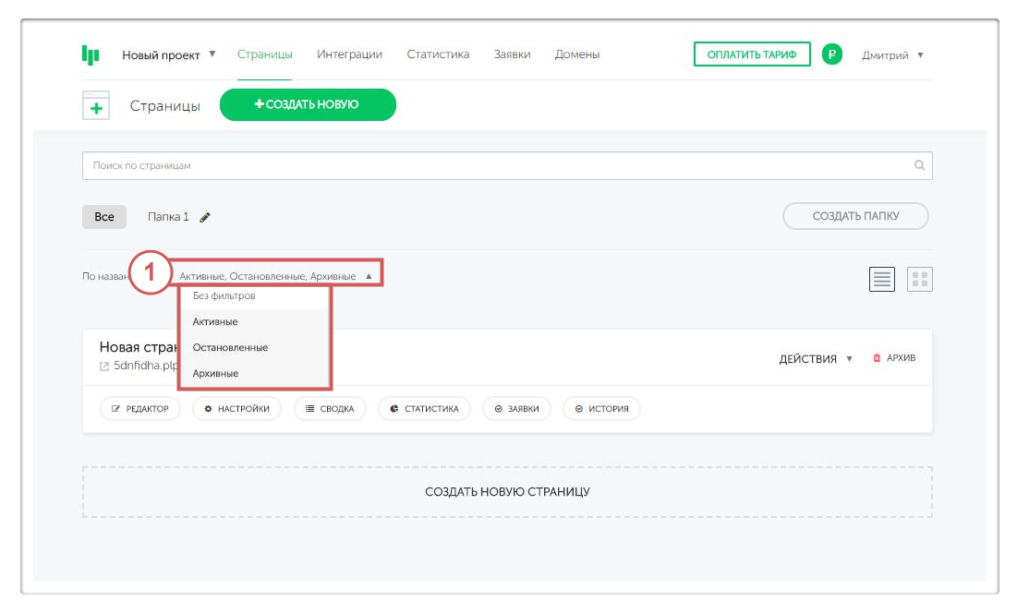Click the Оплатить тариф button
The width and height of the screenshot is (1017, 613).
pyautogui.click(x=752, y=54)
